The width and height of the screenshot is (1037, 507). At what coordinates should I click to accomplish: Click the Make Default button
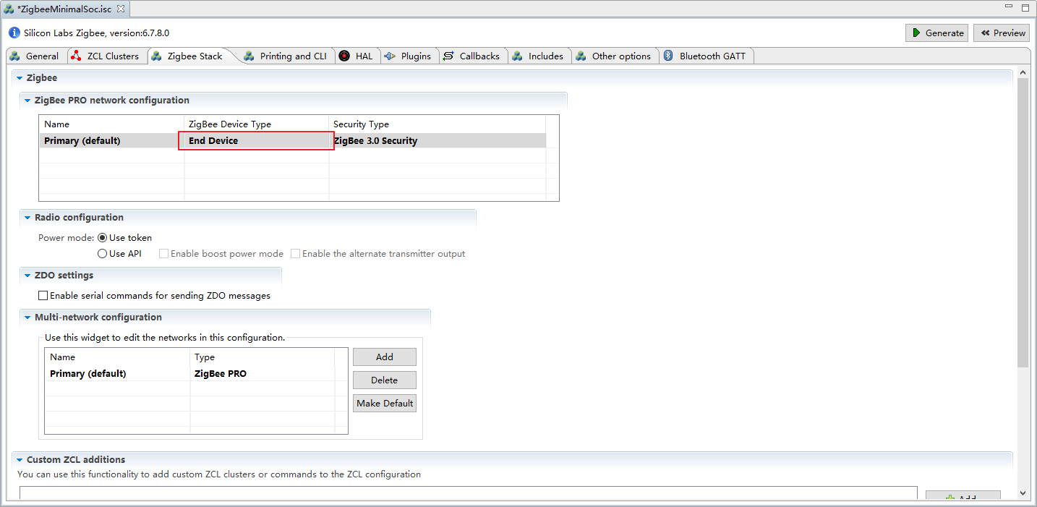tap(385, 403)
